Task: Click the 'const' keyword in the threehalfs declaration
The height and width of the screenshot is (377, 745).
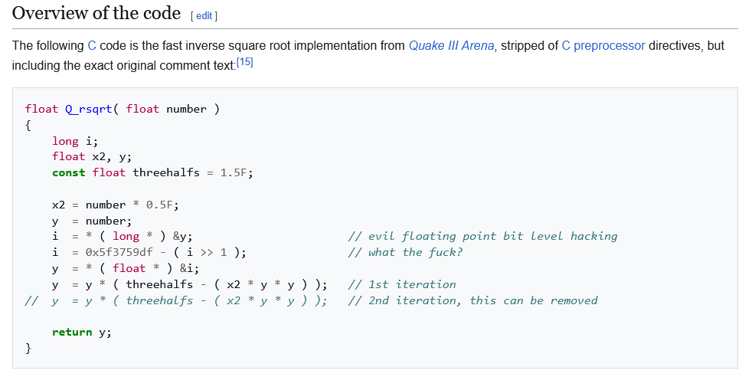Action: [69, 172]
